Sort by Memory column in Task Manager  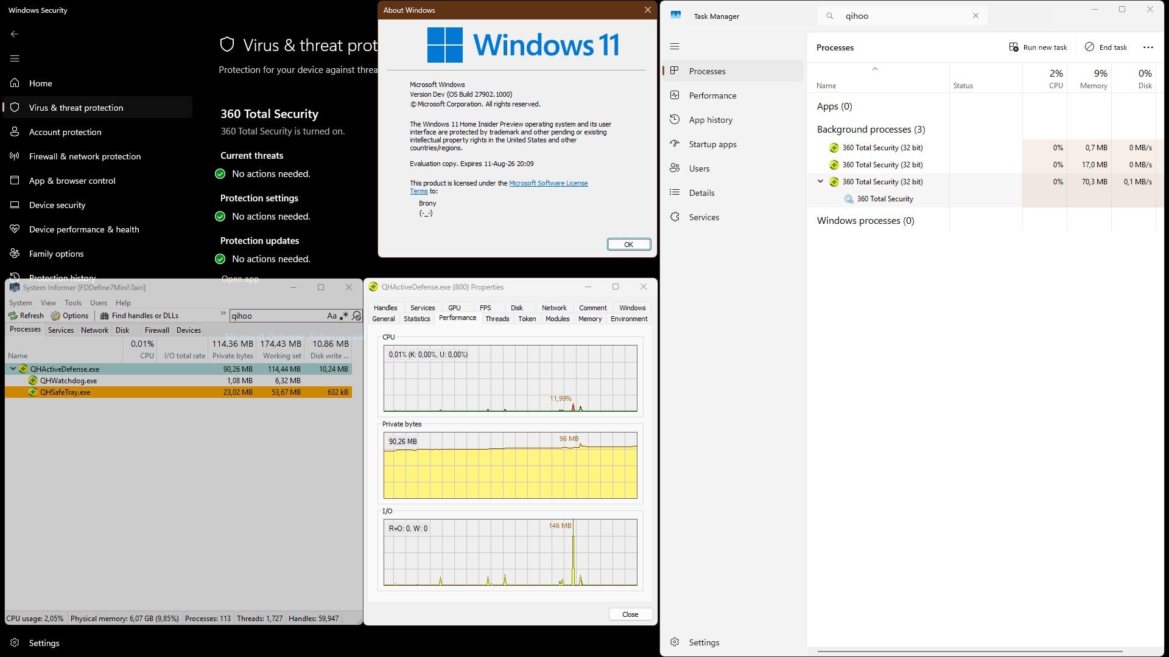pos(1089,78)
